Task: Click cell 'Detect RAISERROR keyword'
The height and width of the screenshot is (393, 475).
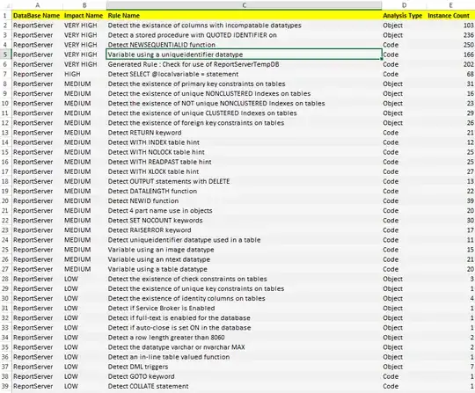Action: click(x=244, y=230)
